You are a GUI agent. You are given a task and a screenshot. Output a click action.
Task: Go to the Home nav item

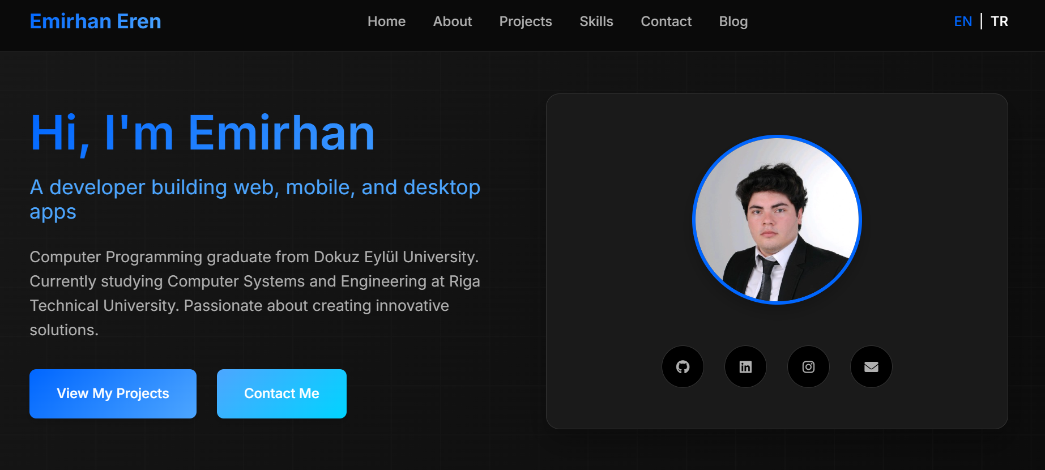[386, 22]
